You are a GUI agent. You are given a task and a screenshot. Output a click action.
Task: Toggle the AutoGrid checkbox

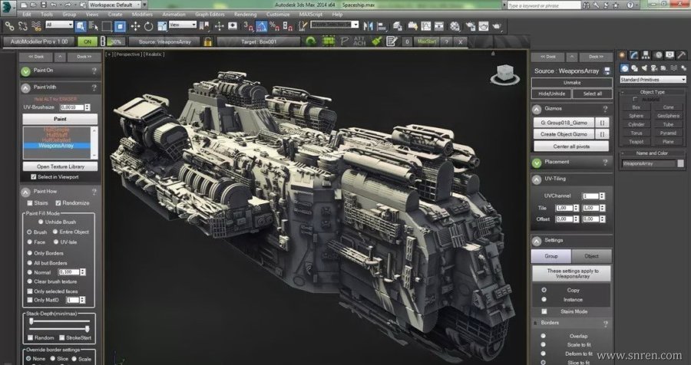634,99
